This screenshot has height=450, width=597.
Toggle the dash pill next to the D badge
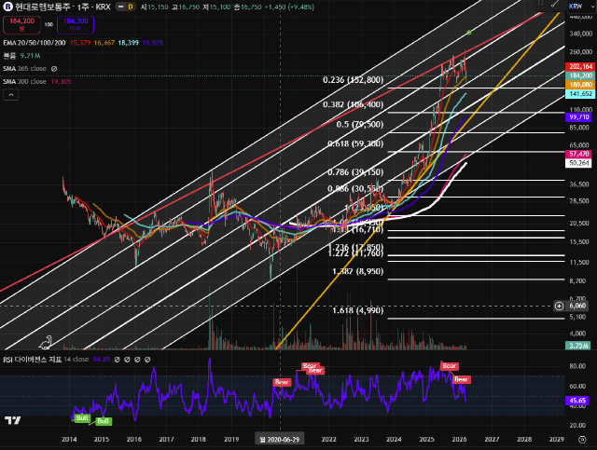(120, 7)
